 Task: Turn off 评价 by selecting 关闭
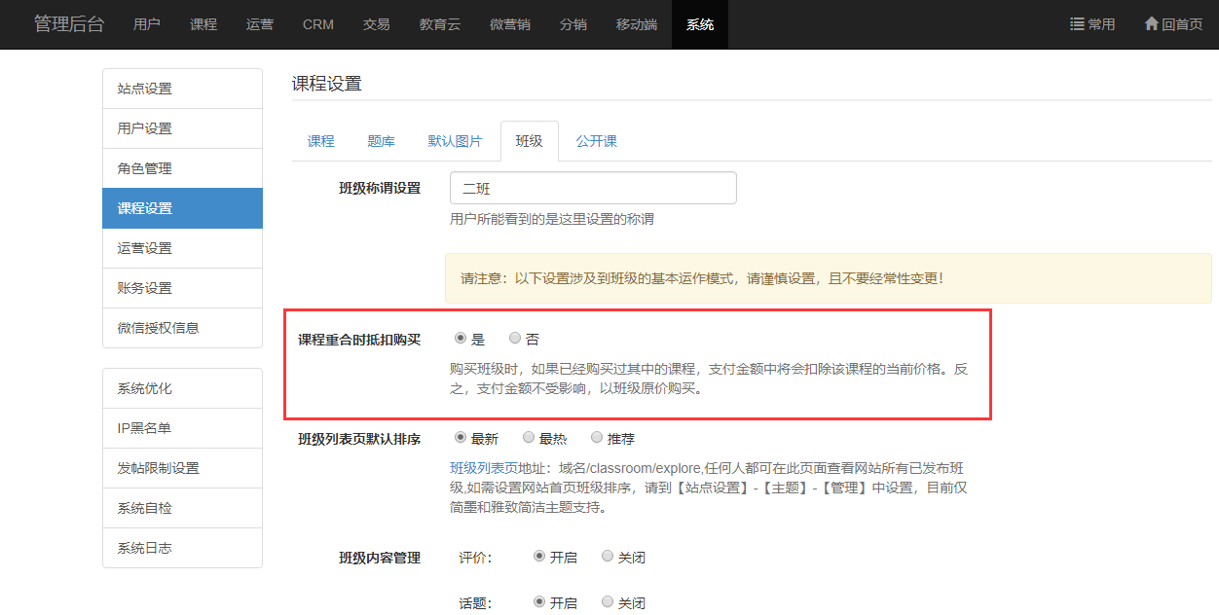(x=608, y=557)
